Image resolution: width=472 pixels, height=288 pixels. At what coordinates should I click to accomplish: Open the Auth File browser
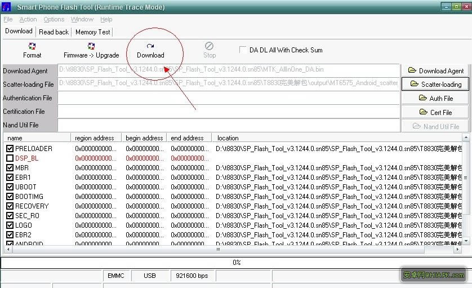point(435,98)
